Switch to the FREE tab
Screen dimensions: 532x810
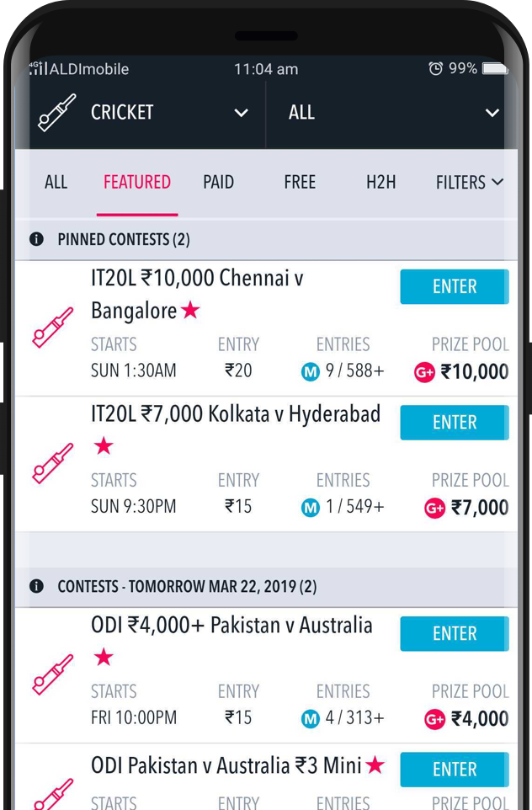click(x=300, y=183)
